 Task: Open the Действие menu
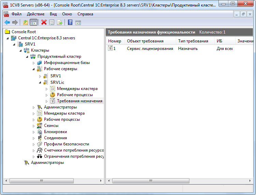pos(35,14)
